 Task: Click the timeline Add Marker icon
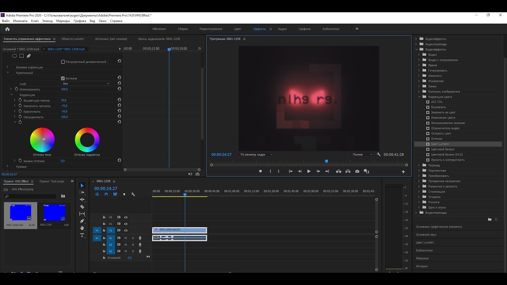click(x=124, y=194)
